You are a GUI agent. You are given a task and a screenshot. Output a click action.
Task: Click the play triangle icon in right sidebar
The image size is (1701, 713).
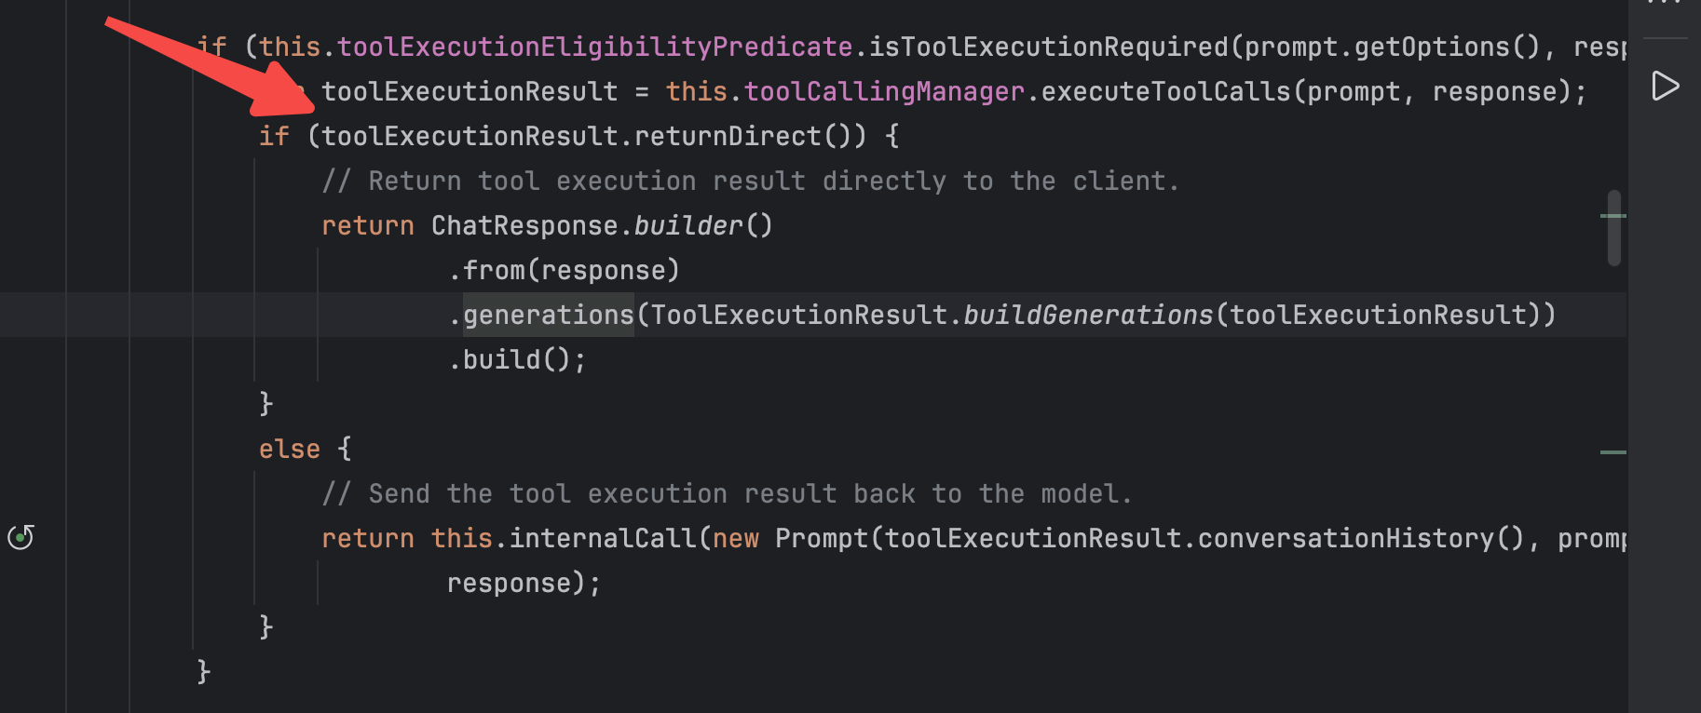1665,87
